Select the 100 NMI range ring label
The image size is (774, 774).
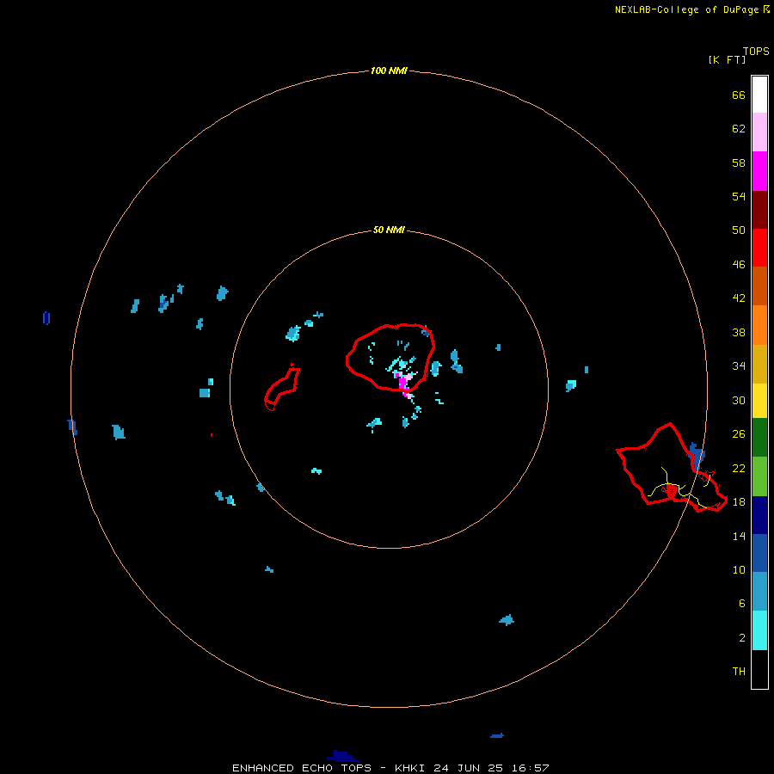tap(389, 71)
